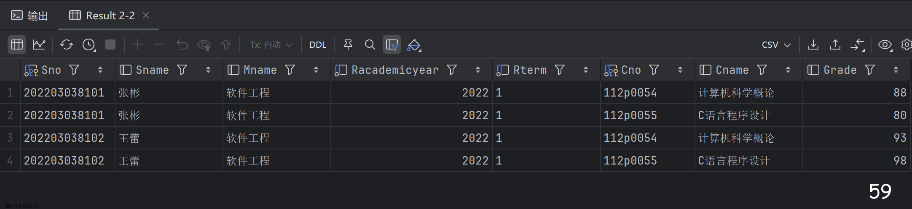Open the chart view icon
The height and width of the screenshot is (209, 912).
[39, 44]
